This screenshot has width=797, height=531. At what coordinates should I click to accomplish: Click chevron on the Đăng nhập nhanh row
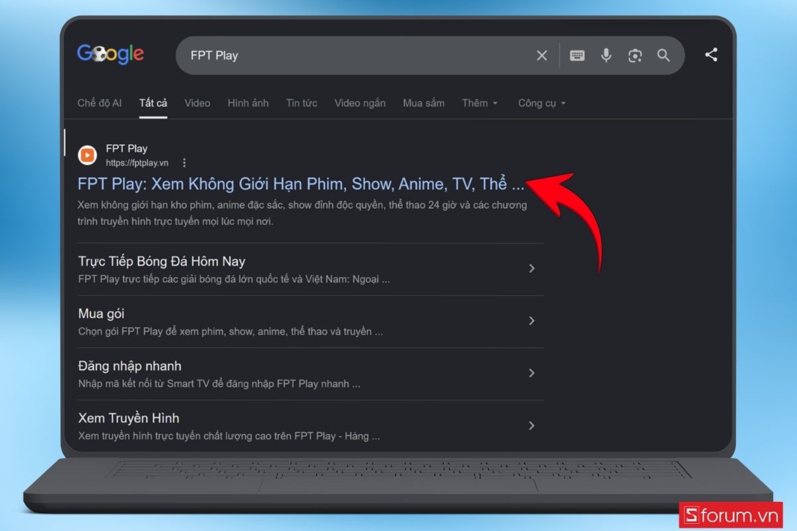tap(531, 373)
